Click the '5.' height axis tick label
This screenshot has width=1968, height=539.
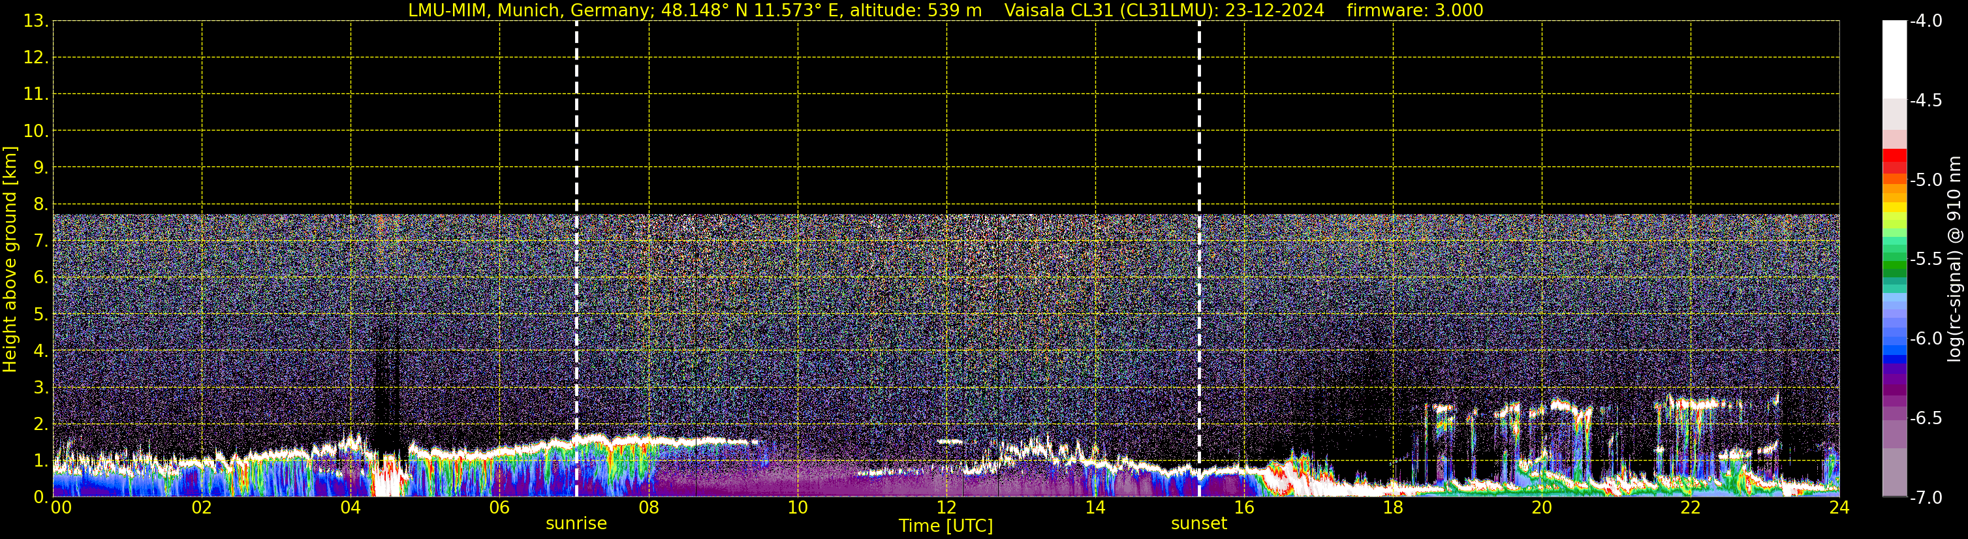[x=40, y=315]
